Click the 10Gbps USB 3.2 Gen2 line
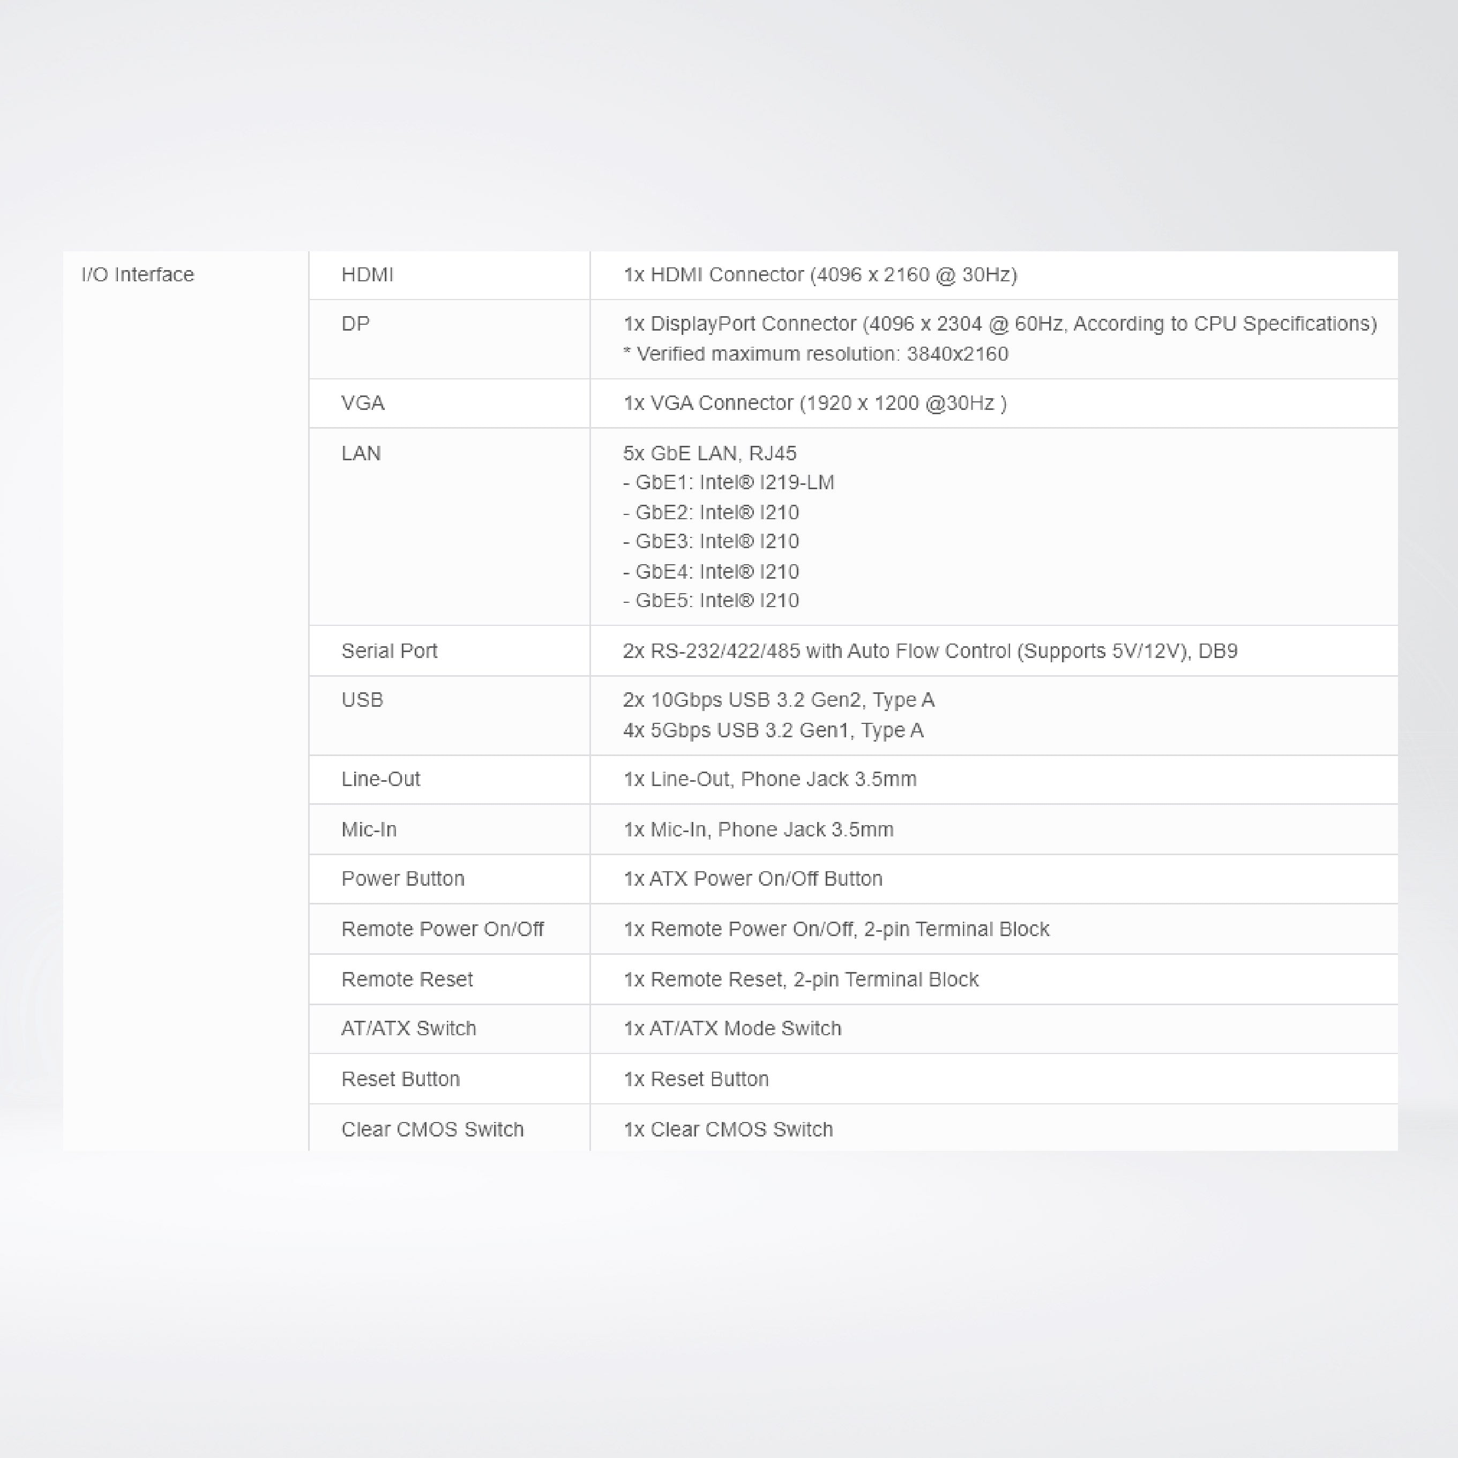 coord(778,700)
